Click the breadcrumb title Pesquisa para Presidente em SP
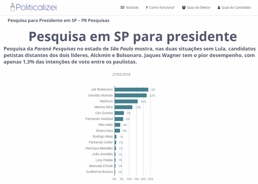The height and width of the screenshot is (184, 258). click(x=58, y=20)
